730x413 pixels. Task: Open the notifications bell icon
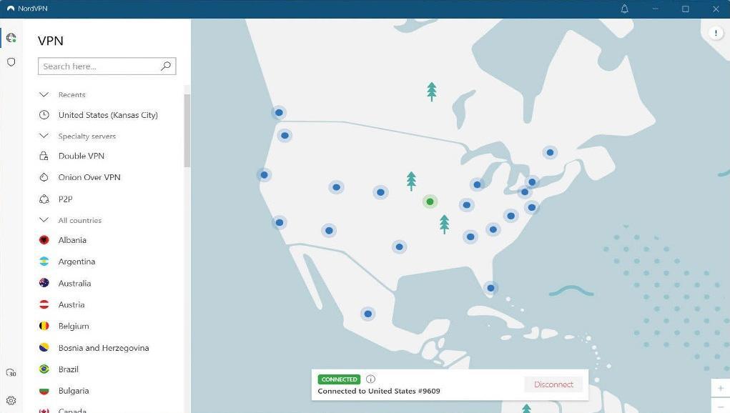[625, 9]
